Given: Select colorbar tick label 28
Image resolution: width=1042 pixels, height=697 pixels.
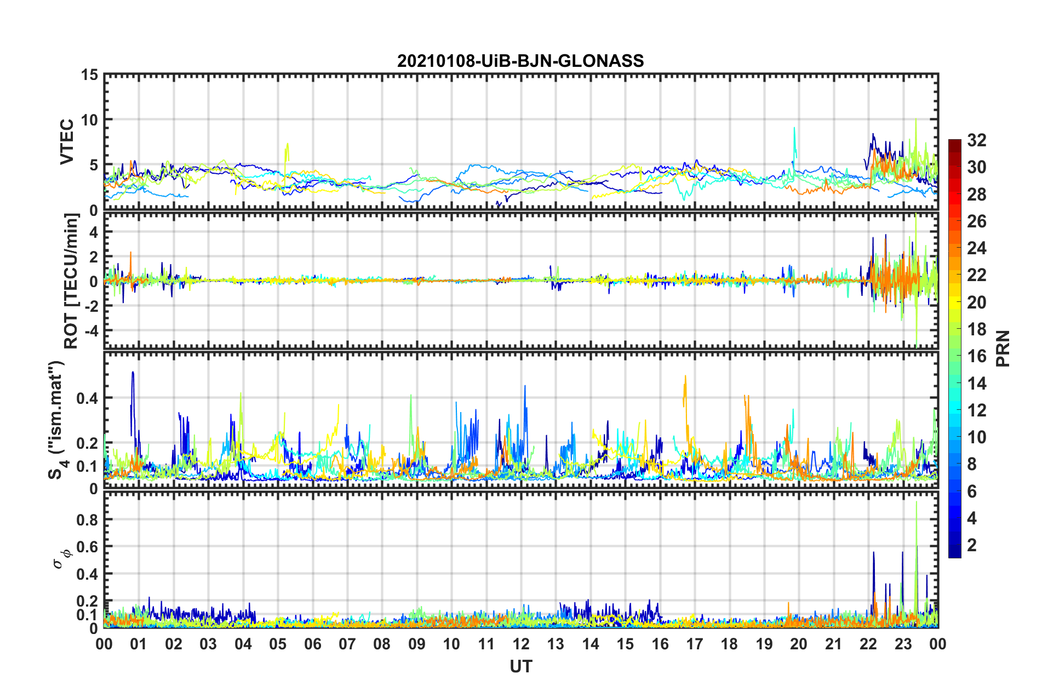Looking at the screenshot, I should click(x=977, y=195).
